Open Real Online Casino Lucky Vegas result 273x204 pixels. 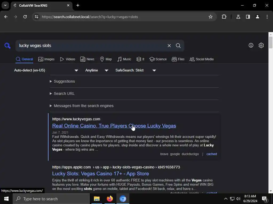coord(114,126)
